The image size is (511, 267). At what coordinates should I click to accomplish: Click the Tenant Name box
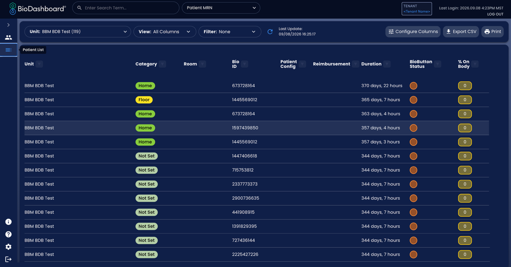417,9
